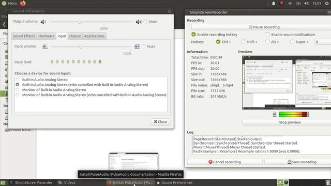Click inside the recording Log box
The width and height of the screenshot is (331, 186).
click(261, 145)
